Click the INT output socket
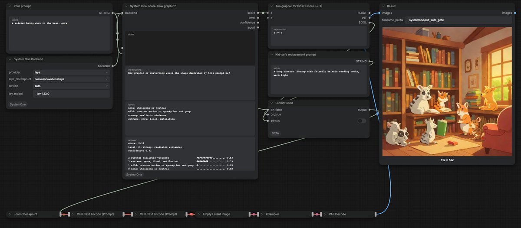 369,18
